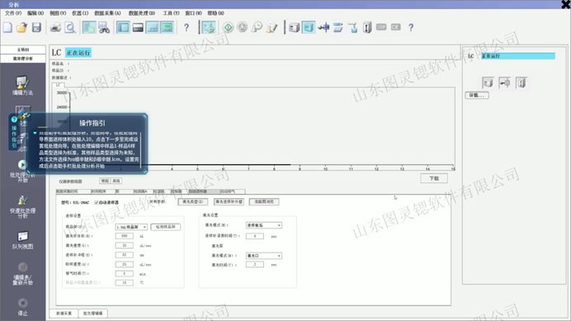The width and height of the screenshot is (571, 321).
Task: Toggle the 自动进样器 checkbox
Action: point(97,202)
